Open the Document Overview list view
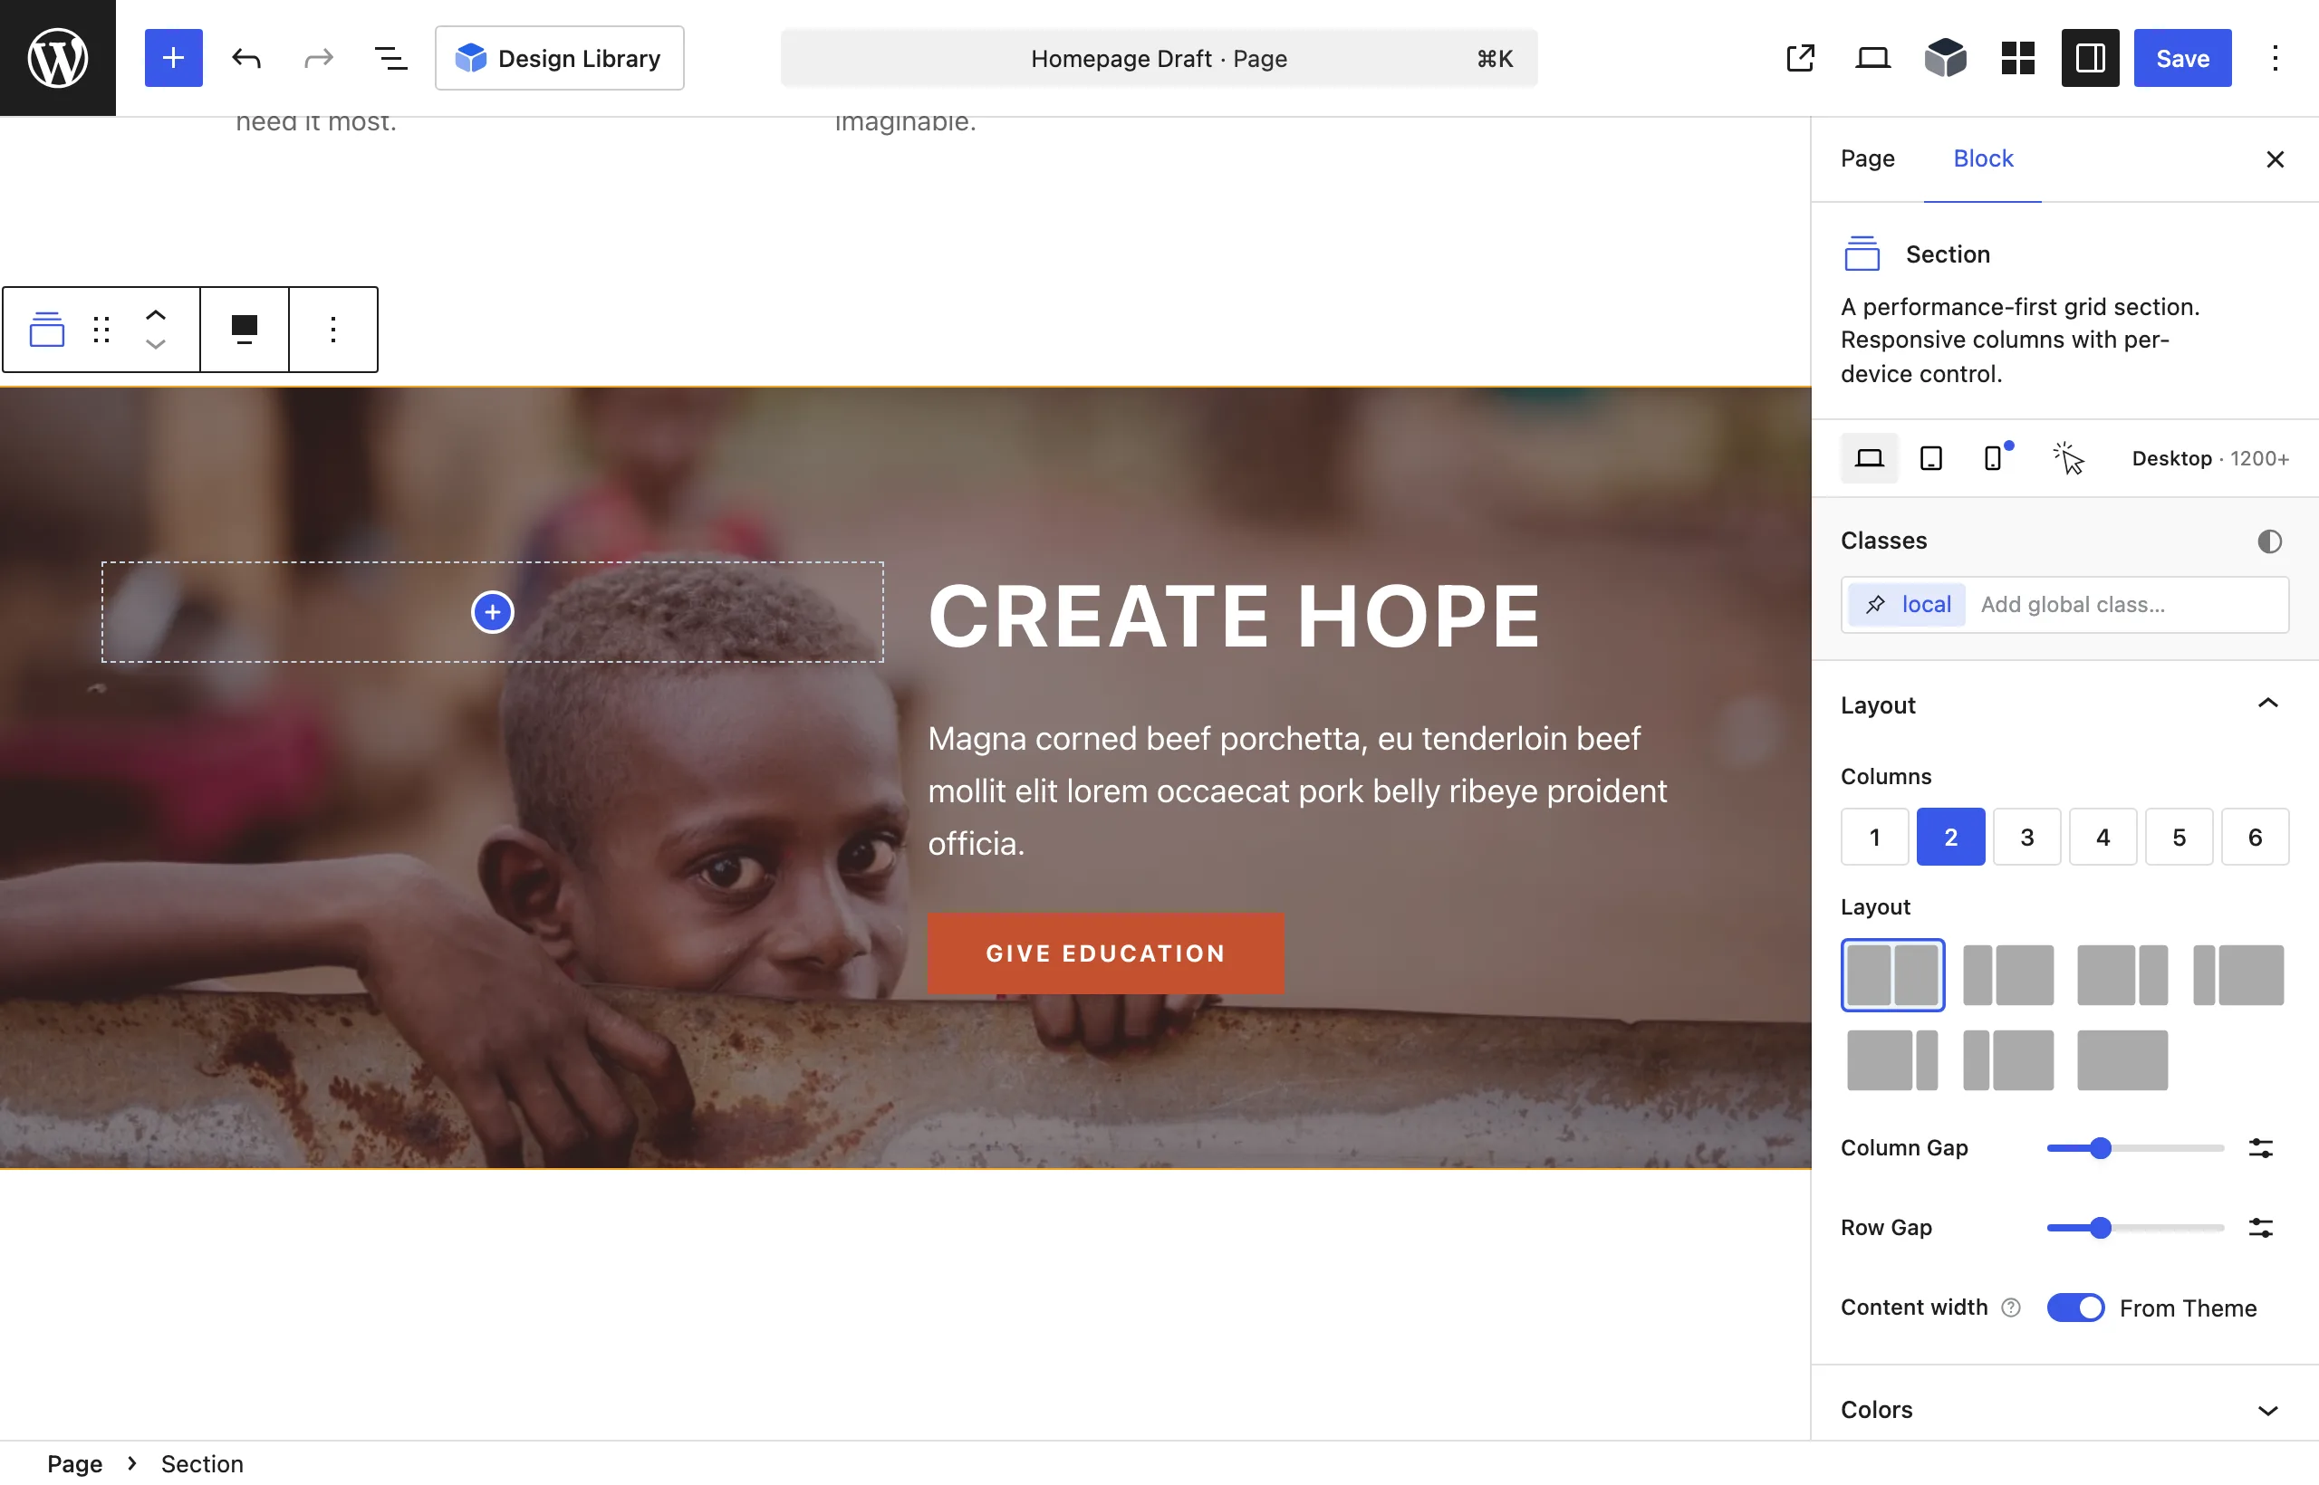The width and height of the screenshot is (2319, 1485). point(390,58)
